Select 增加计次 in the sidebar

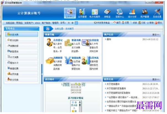coord(22,63)
